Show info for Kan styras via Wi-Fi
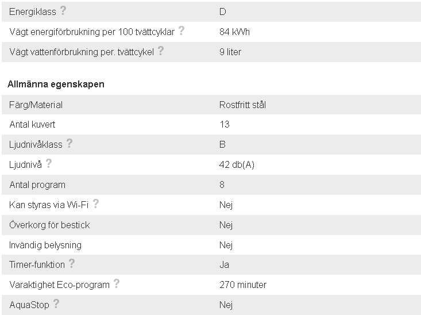 [96, 203]
